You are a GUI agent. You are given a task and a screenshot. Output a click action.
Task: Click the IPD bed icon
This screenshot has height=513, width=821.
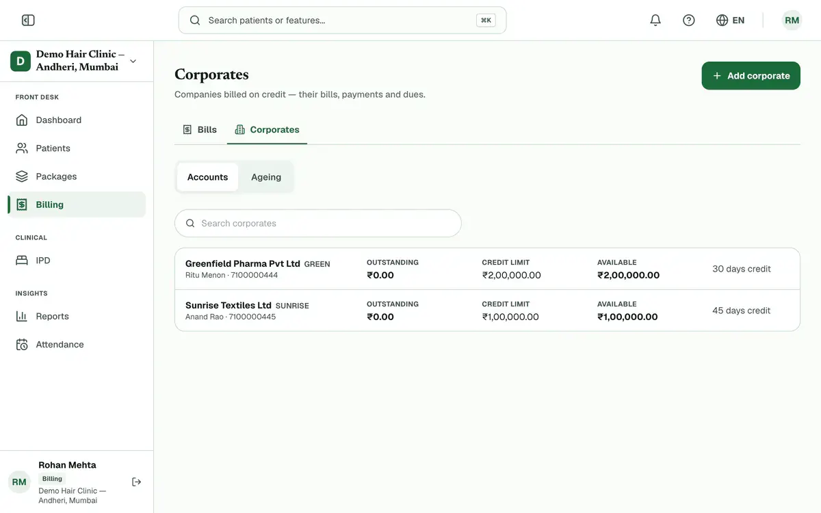coord(22,261)
